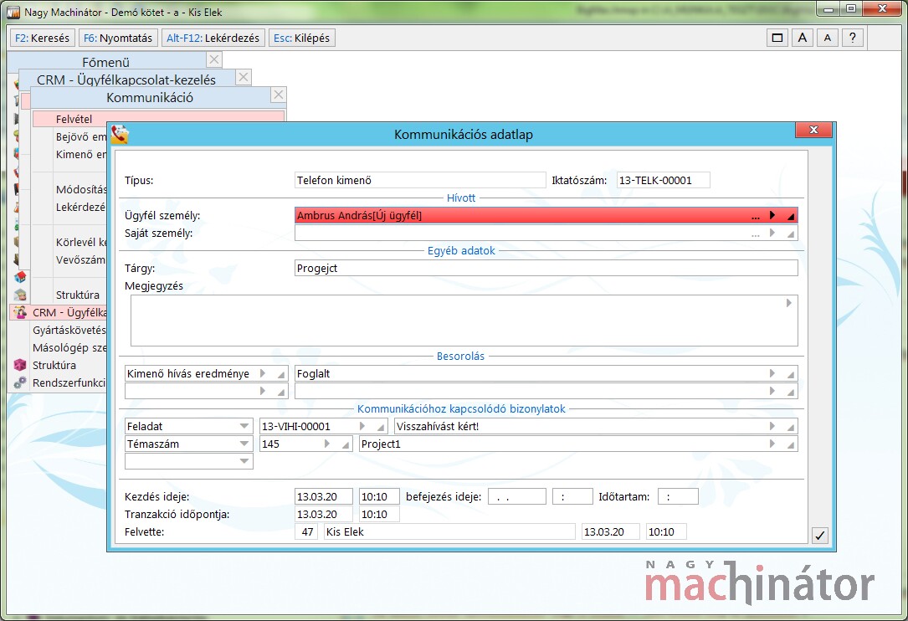This screenshot has height=621, width=908.
Task: Click the house icon in main menu
Action: coord(20,278)
